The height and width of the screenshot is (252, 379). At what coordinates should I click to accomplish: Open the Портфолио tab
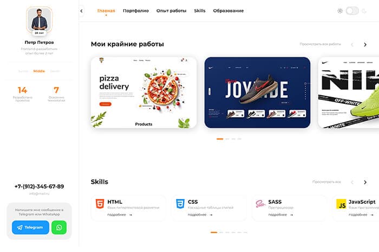click(136, 11)
